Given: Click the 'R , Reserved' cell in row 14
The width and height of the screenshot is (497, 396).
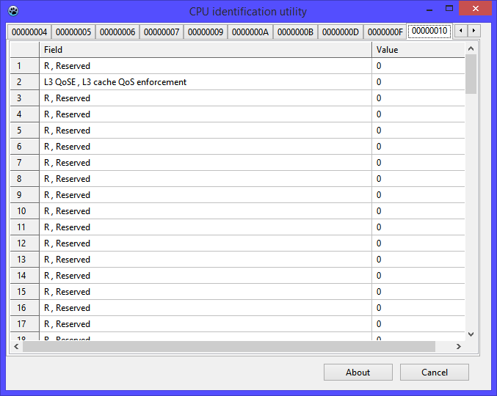Looking at the screenshot, I should pyautogui.click(x=206, y=276).
